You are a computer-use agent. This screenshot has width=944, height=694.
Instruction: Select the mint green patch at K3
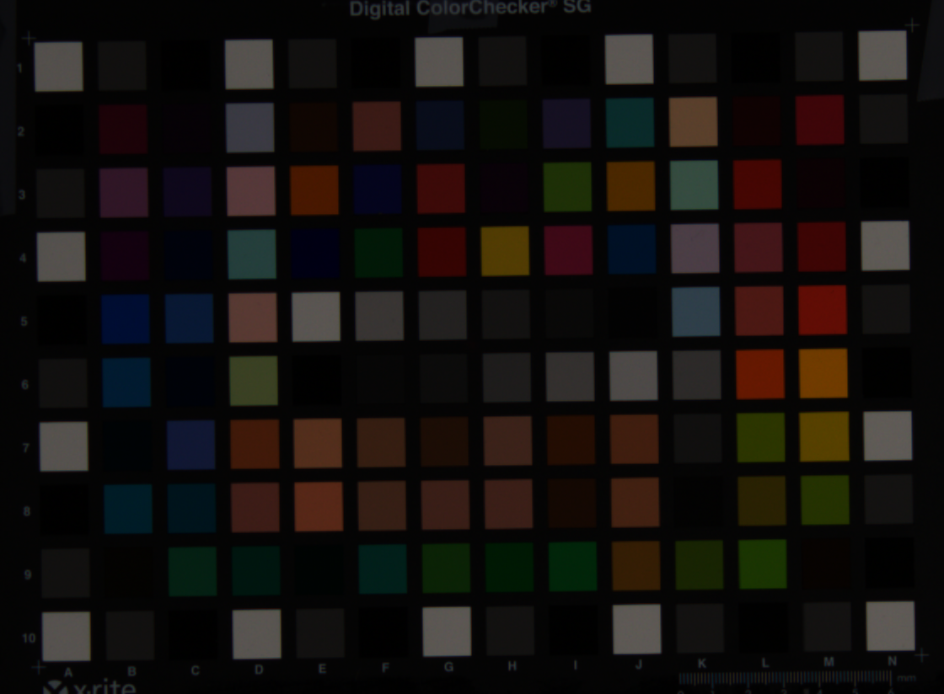tap(695, 185)
